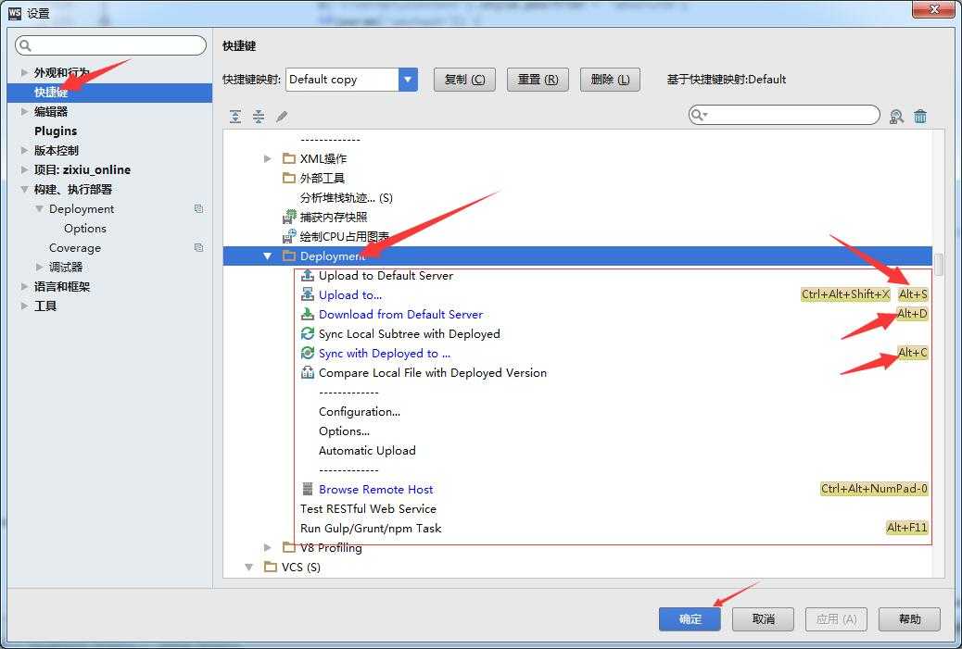Click the Ctrl+Alt+Shift+X shortcut label
This screenshot has height=649, width=962.
[845, 294]
